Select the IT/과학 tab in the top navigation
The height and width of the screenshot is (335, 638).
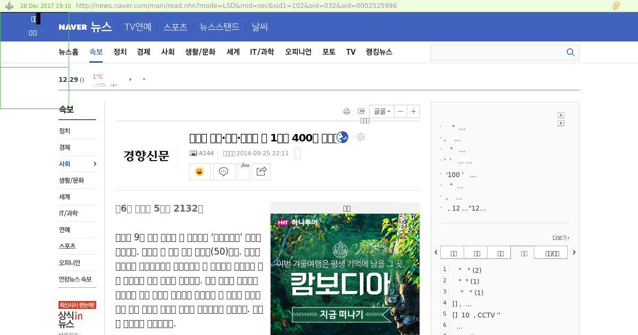point(262,52)
